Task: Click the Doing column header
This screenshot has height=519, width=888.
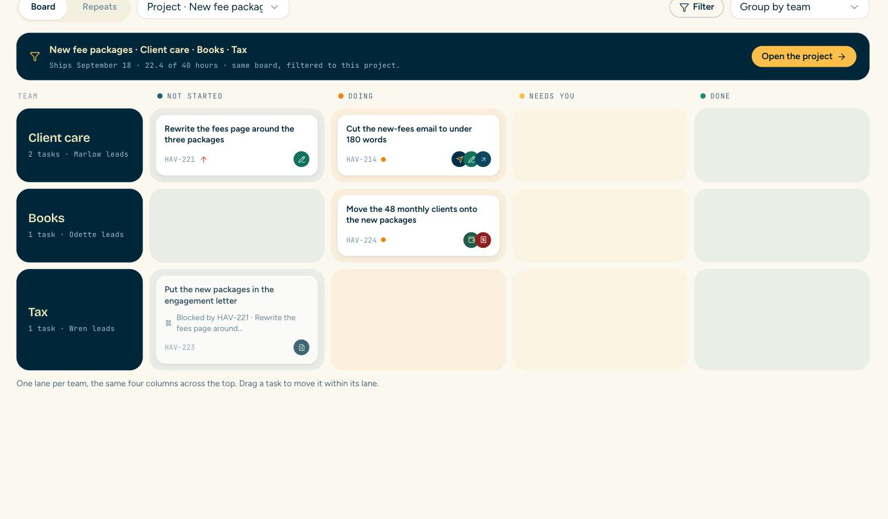Action: (x=356, y=96)
